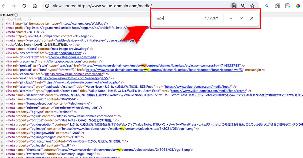The height and width of the screenshot is (158, 303).
Task: Close the find bar
Action: (251, 18)
